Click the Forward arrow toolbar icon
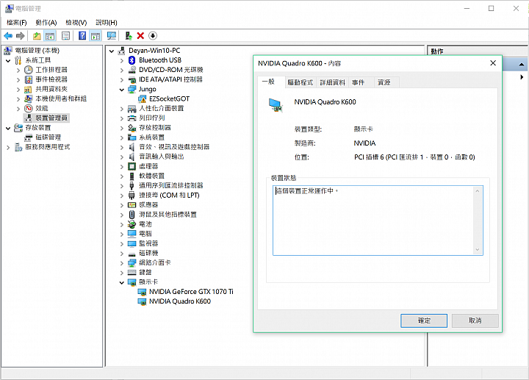Screen dimensions: 529x380 point(21,36)
